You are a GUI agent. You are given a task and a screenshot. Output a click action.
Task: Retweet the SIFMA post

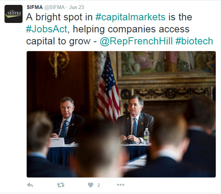[61, 185]
